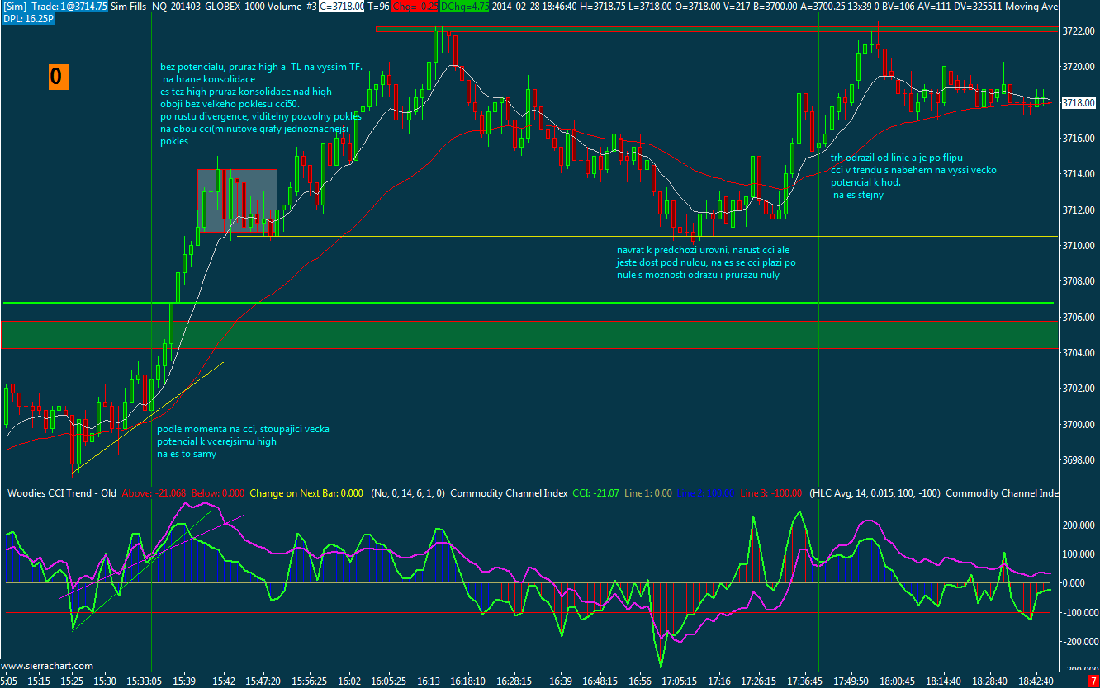
Task: Select the bright green horizontal line near 3707
Action: point(529,303)
